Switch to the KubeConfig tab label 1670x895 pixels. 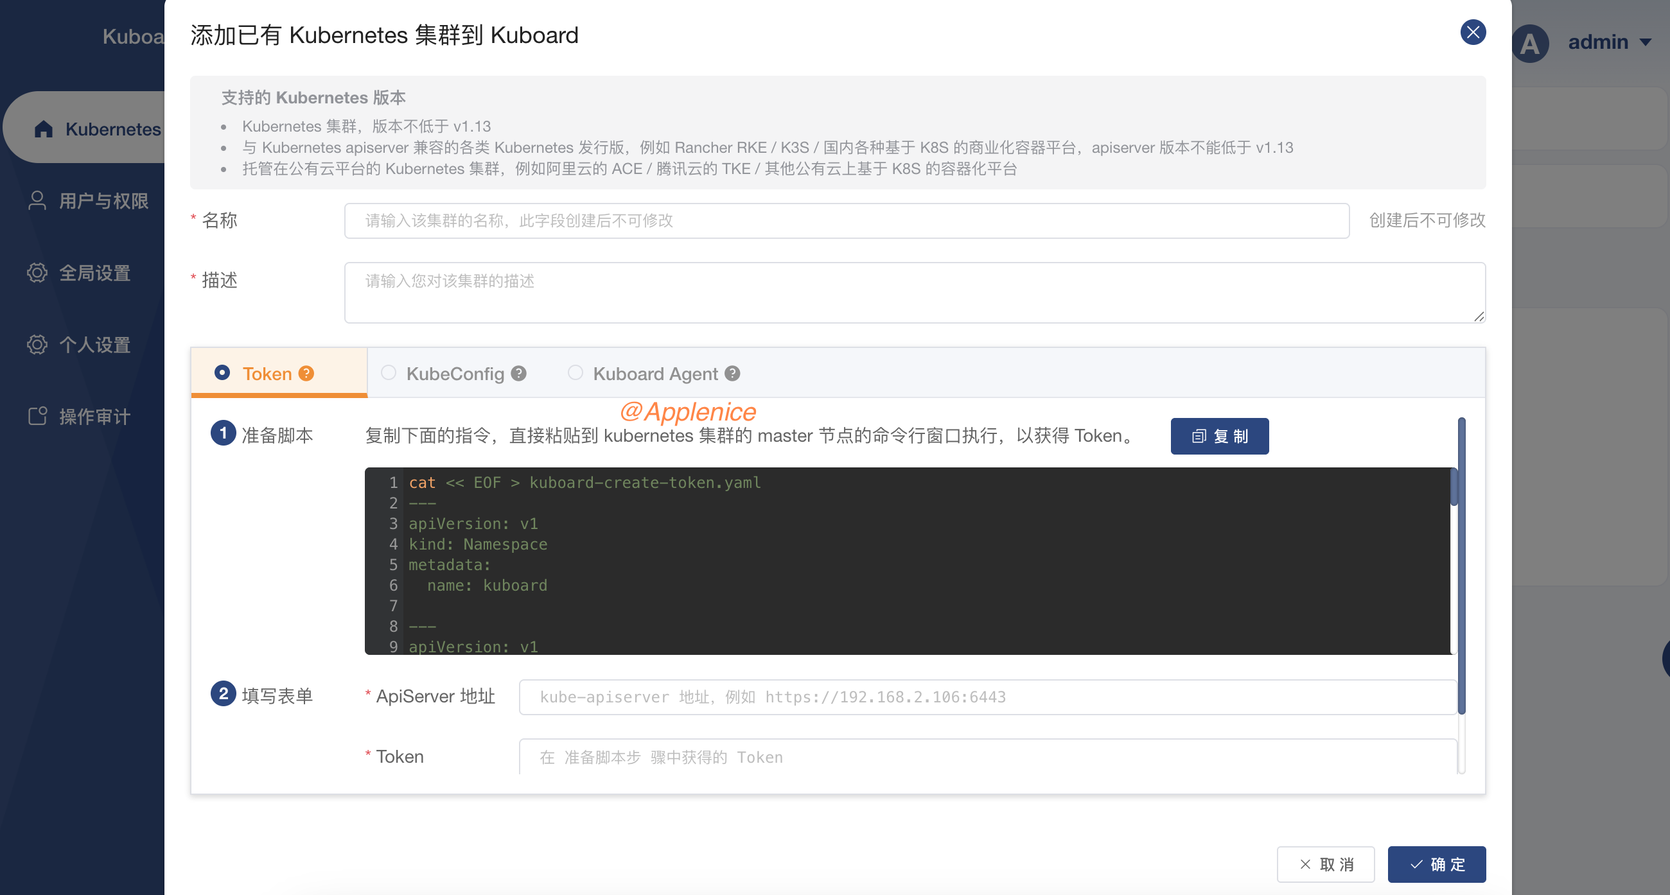(x=455, y=374)
